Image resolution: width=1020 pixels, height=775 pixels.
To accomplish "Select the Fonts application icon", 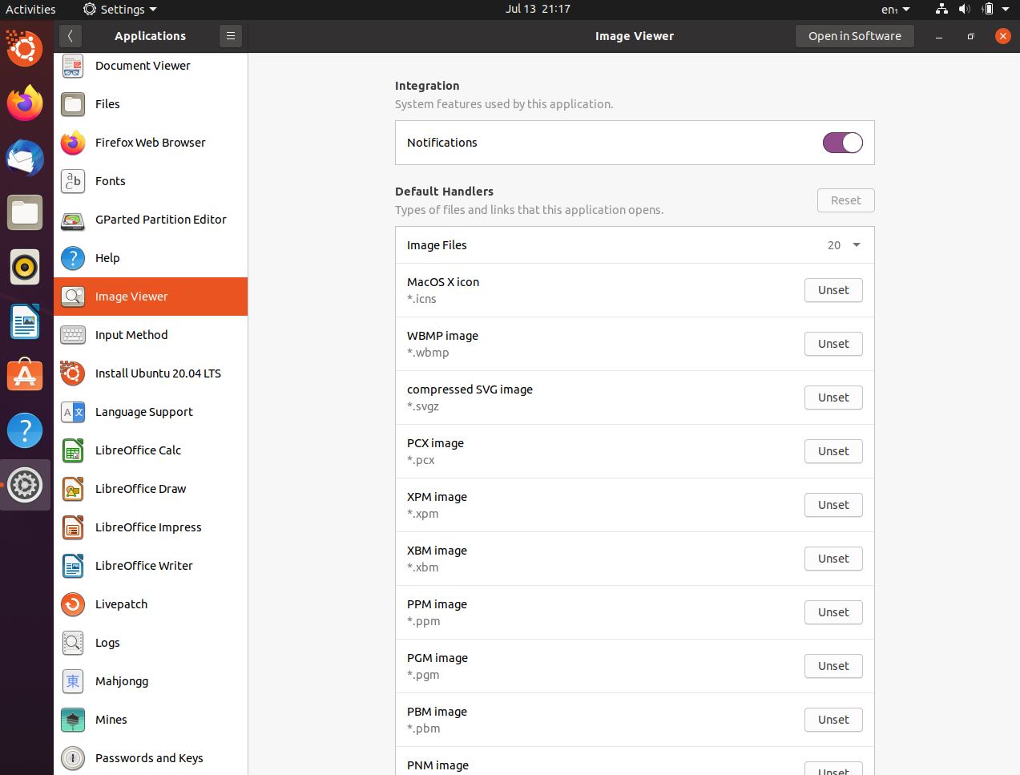I will (x=73, y=181).
